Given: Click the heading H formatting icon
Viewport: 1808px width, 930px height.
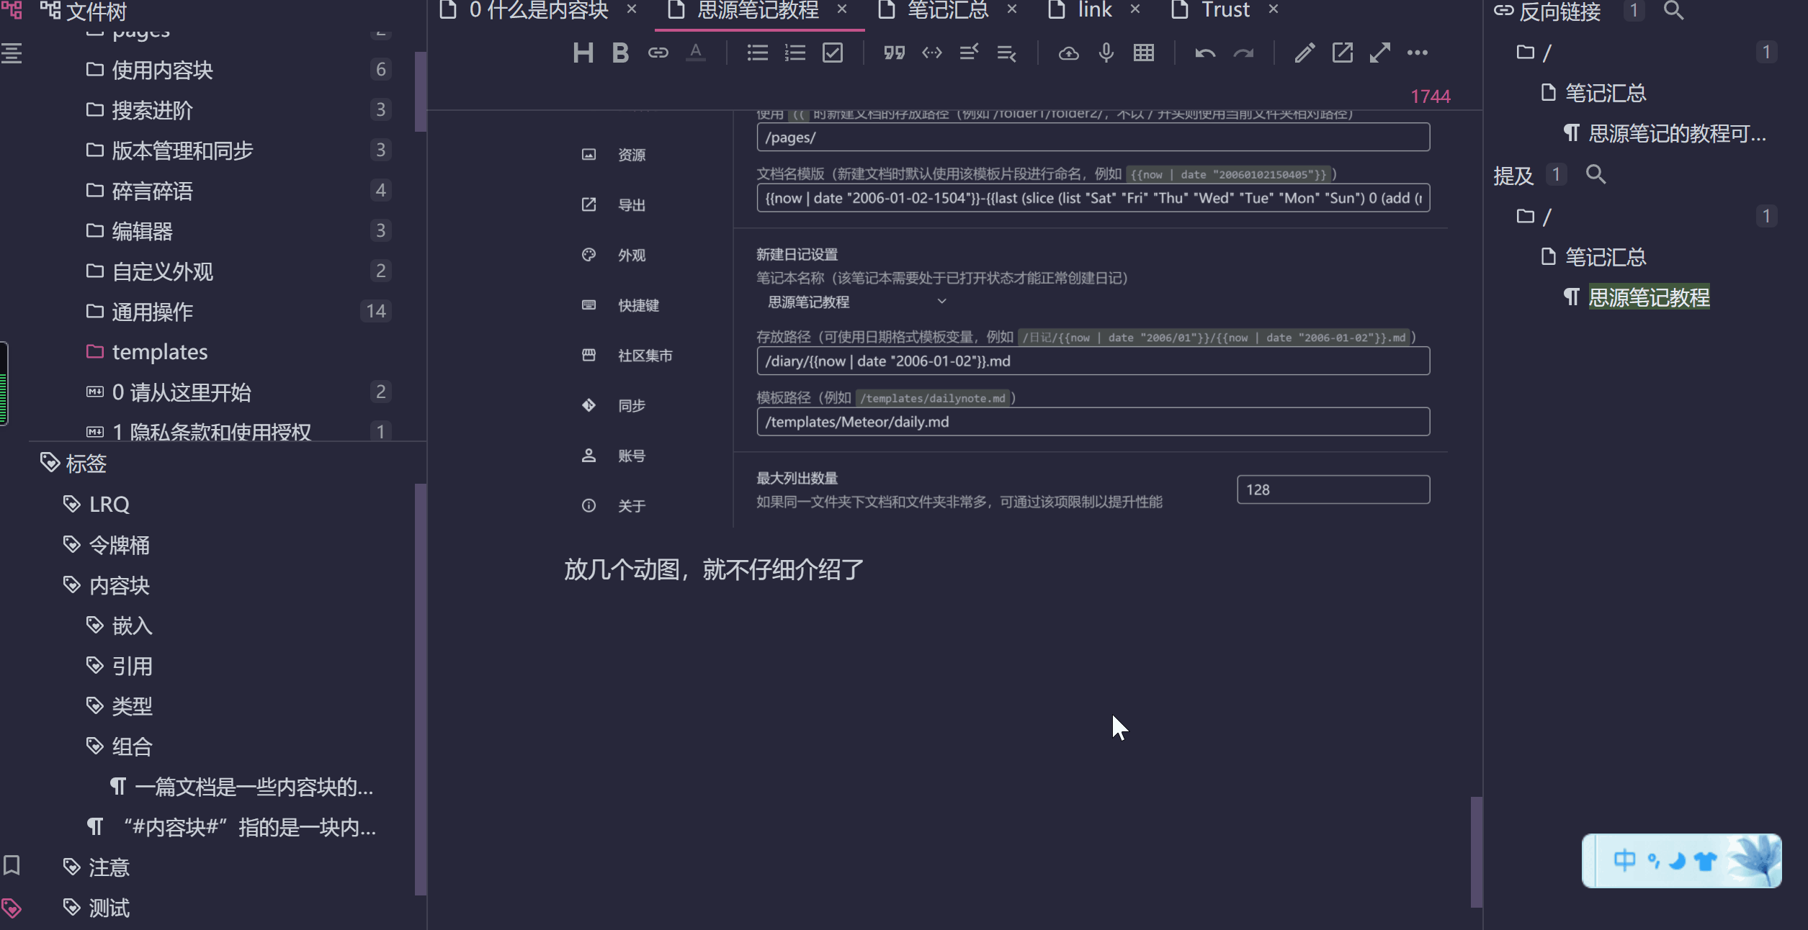Looking at the screenshot, I should point(581,53).
